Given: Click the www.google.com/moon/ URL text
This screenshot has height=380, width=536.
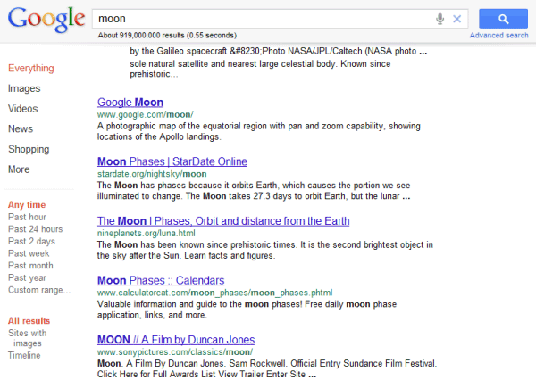Looking at the screenshot, I should tap(146, 114).
